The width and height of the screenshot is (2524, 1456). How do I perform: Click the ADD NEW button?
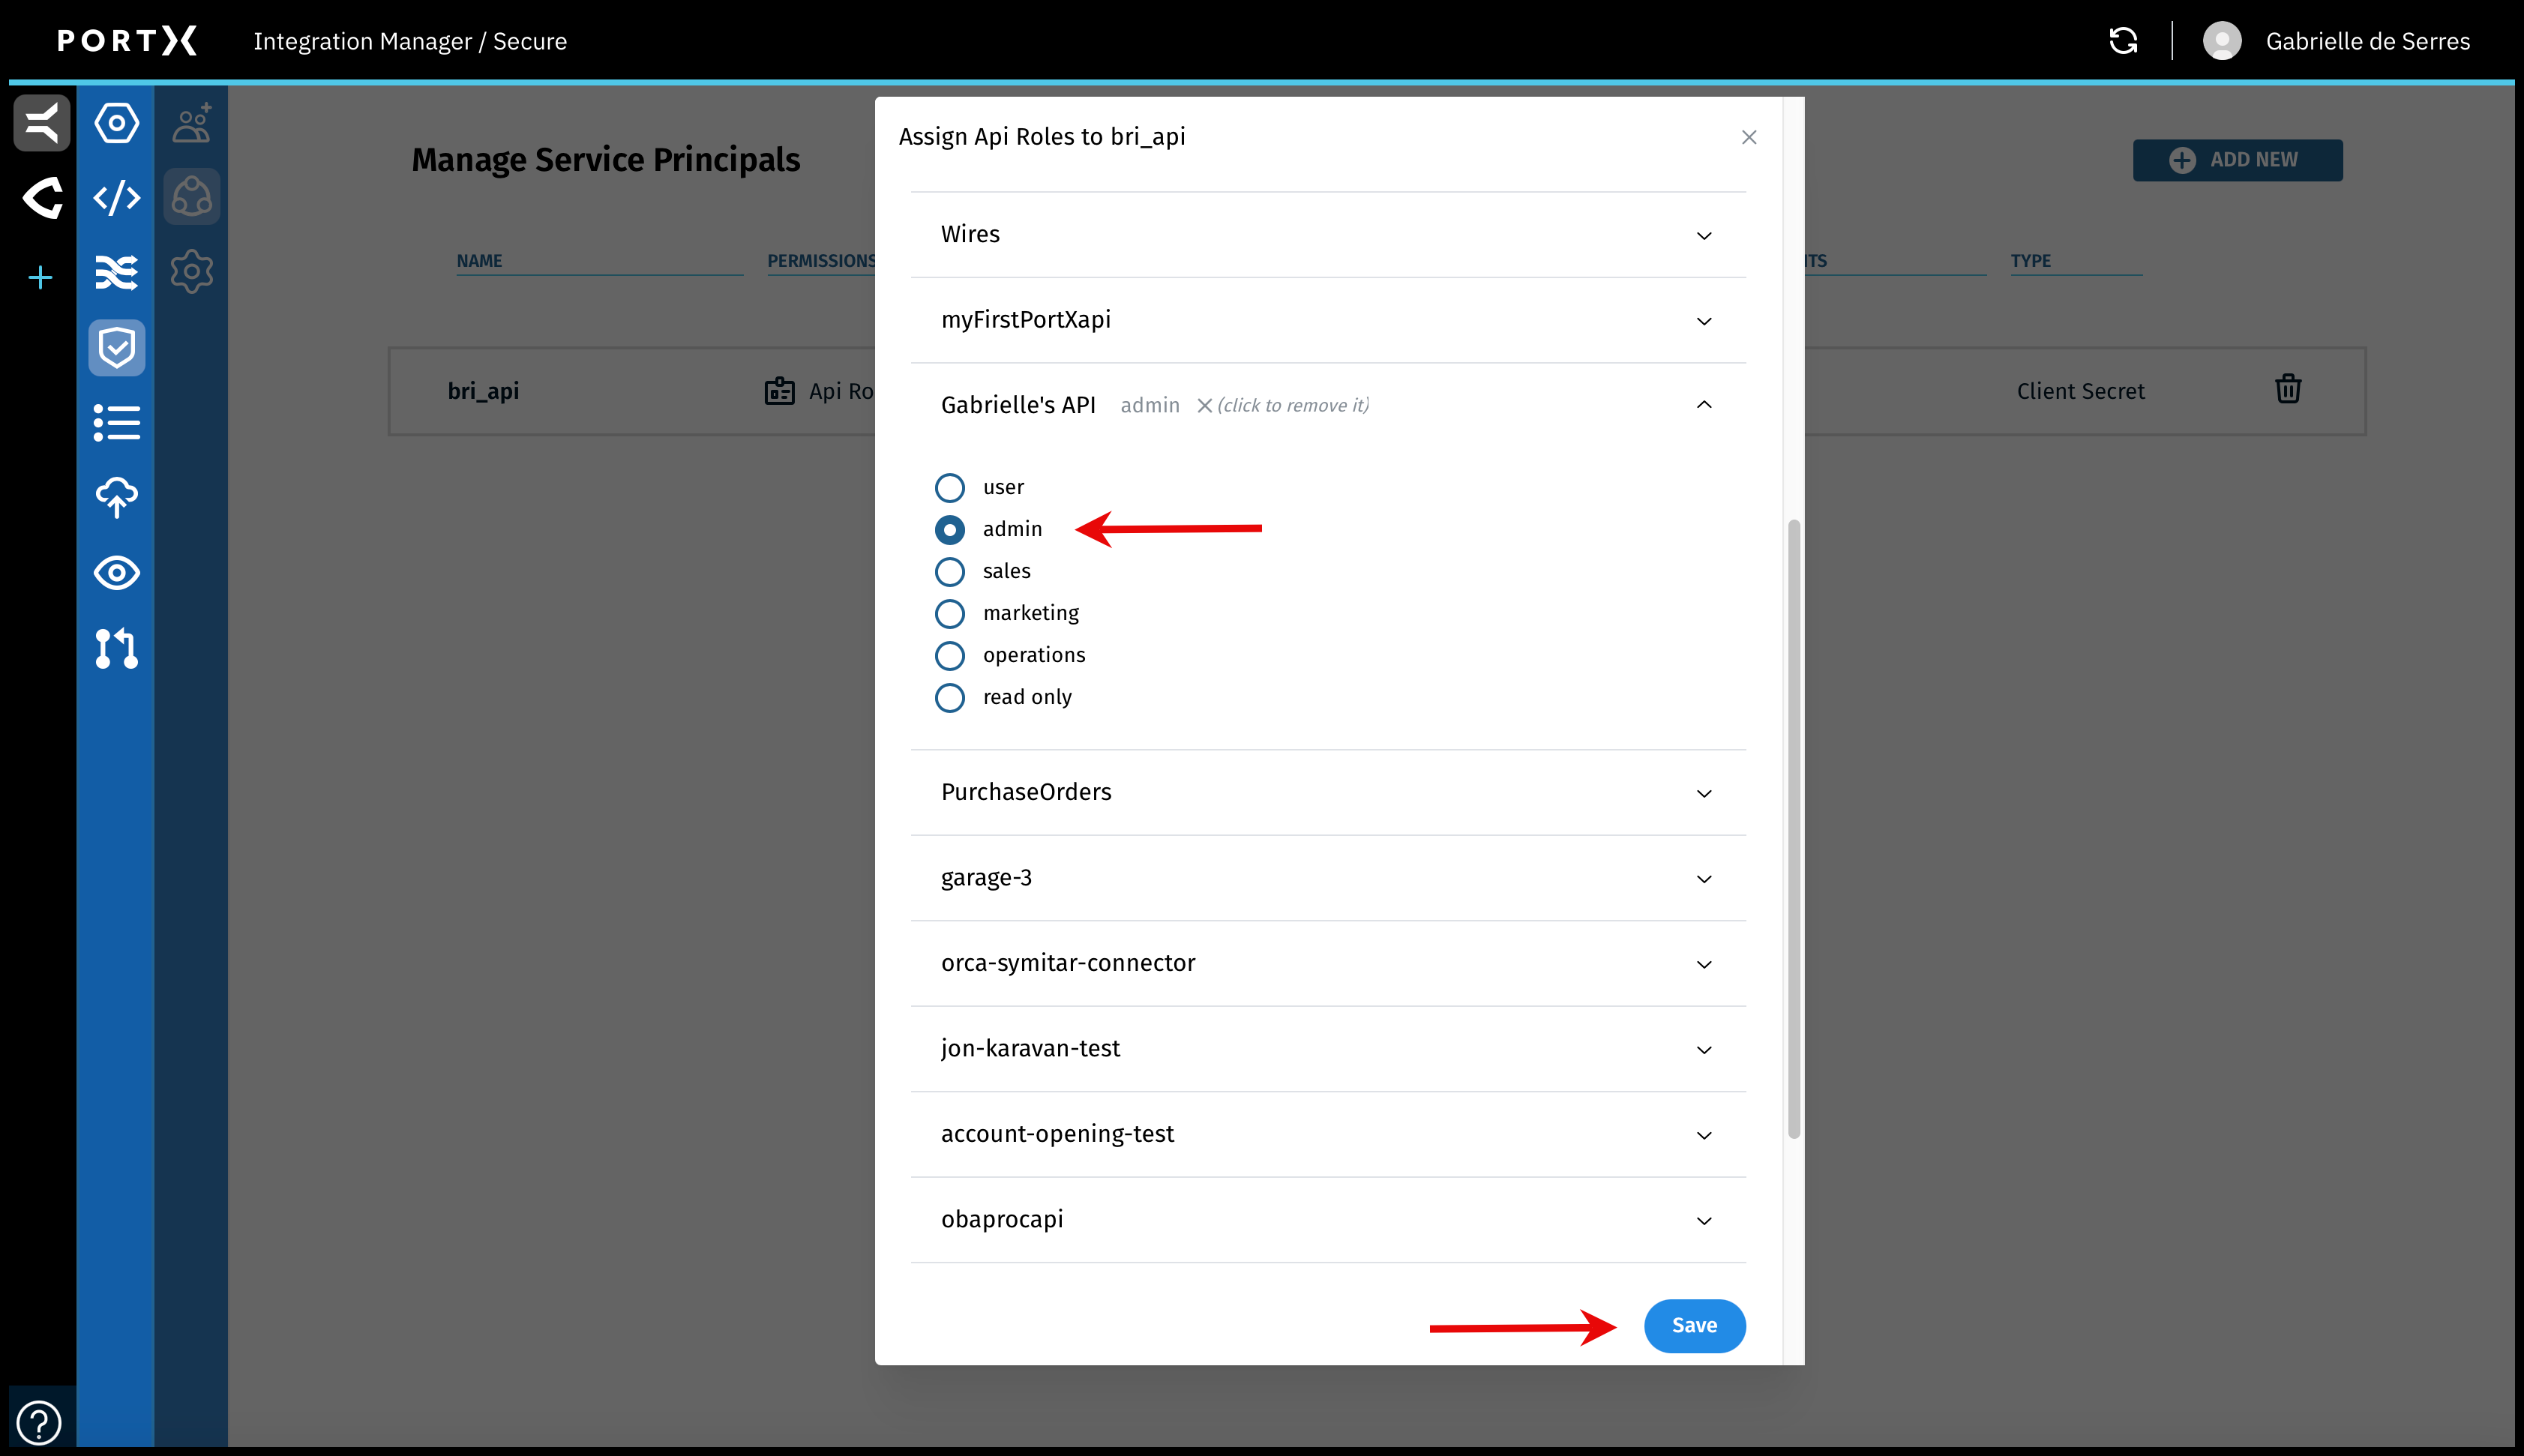[2237, 160]
